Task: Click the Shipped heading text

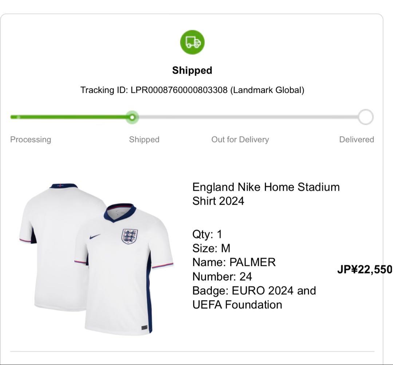Action: point(192,70)
